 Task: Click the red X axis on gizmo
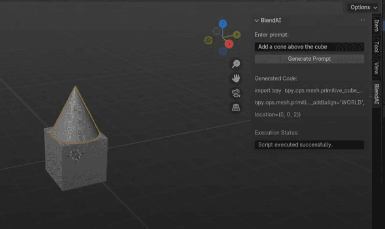coord(229,44)
